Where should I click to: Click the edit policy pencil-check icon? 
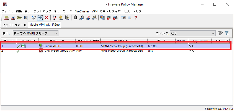point(34,18)
